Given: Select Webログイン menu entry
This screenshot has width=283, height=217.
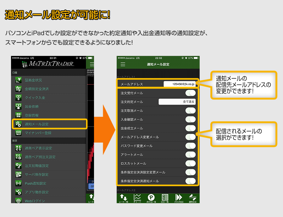Looking at the screenshot, I should [x=49, y=200].
